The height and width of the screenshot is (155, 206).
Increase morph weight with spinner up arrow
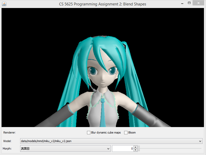pos(135,147)
